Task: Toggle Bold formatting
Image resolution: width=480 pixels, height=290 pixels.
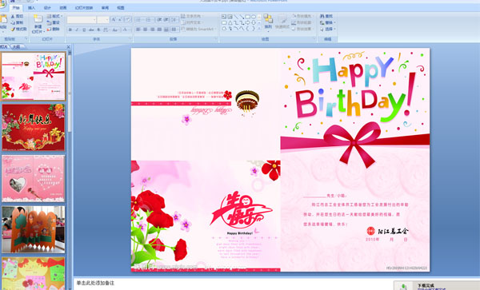Action: [x=70, y=30]
